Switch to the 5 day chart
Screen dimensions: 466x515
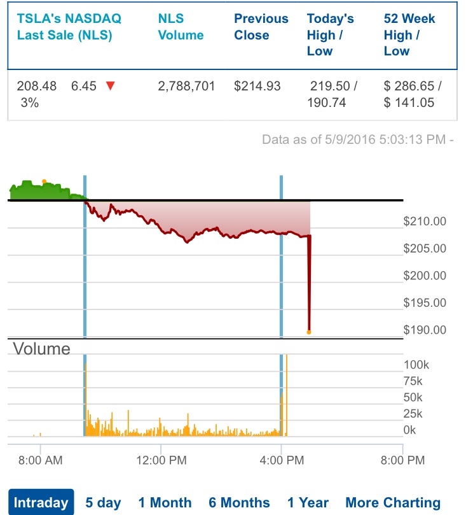coord(103,502)
